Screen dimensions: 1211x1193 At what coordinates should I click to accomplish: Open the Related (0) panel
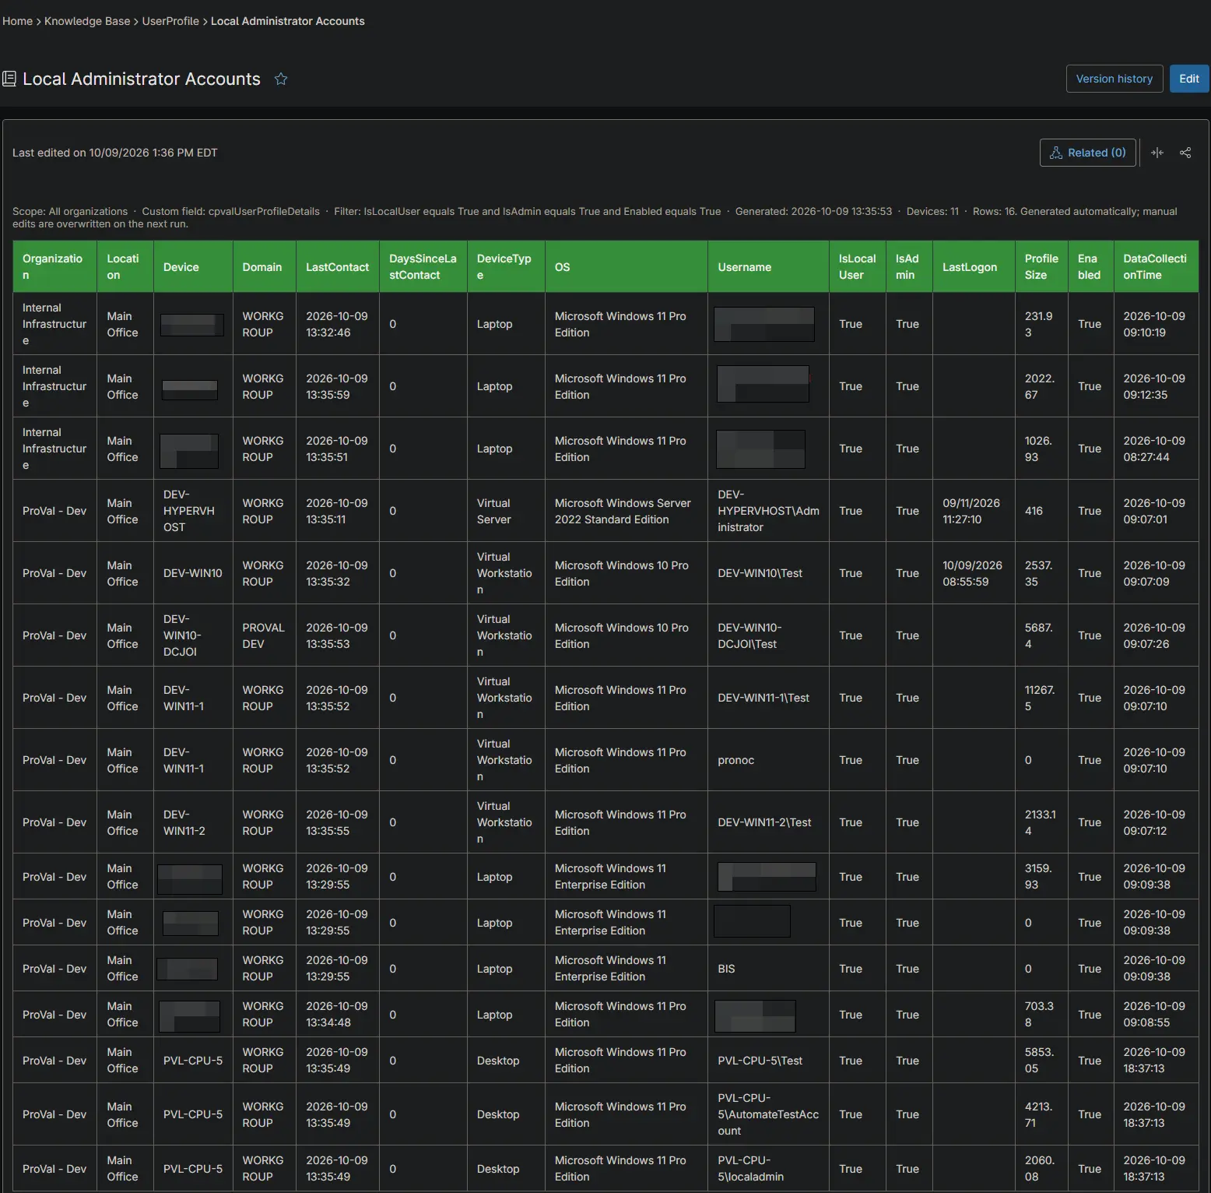[1088, 153]
